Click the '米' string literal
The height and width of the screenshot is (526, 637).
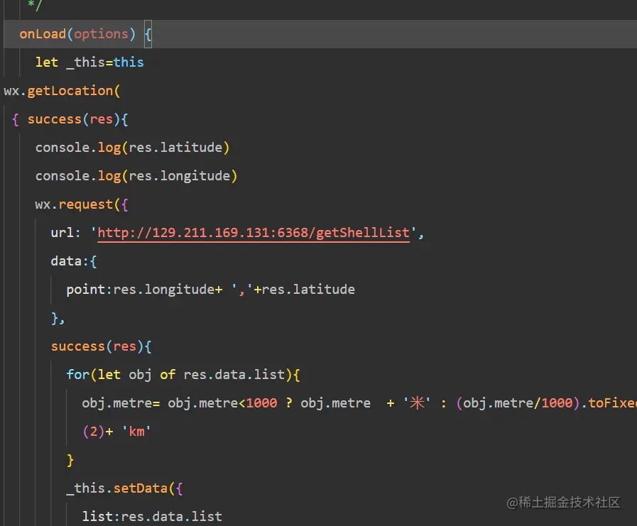[417, 403]
